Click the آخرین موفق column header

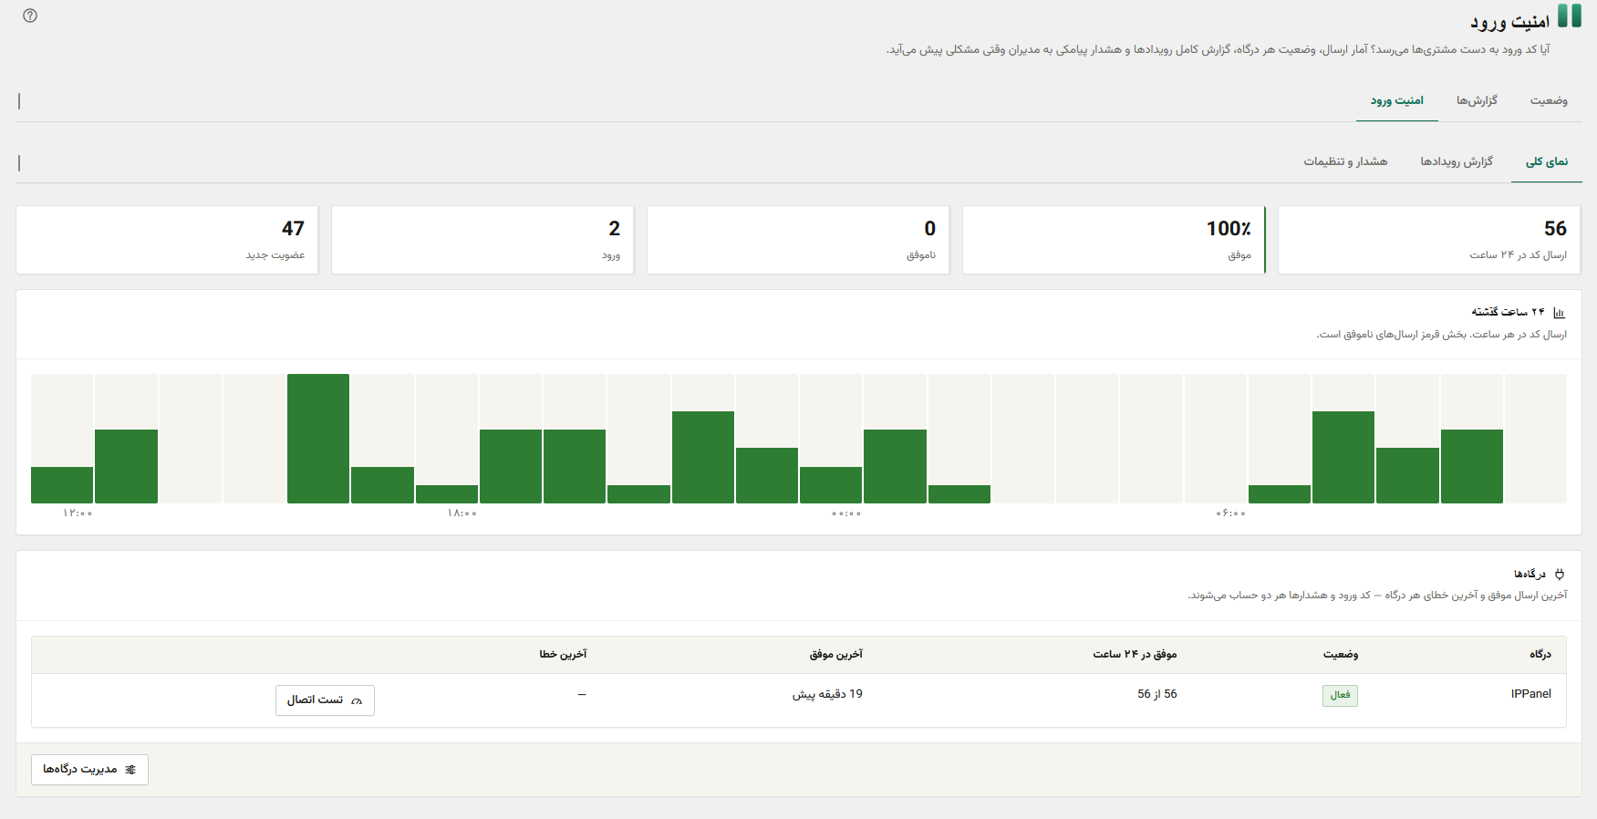[x=836, y=655]
